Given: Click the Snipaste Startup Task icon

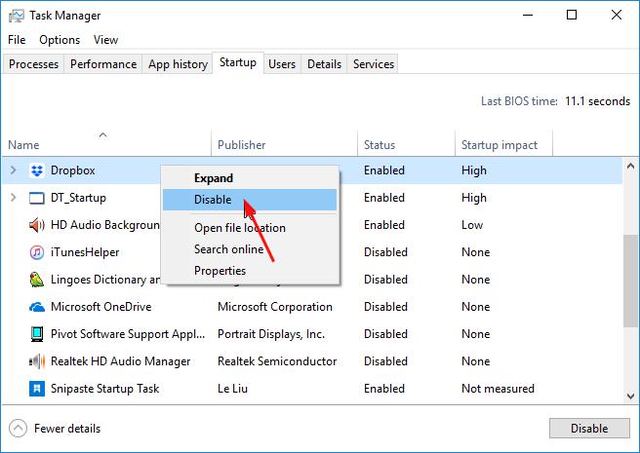Looking at the screenshot, I should [x=37, y=389].
